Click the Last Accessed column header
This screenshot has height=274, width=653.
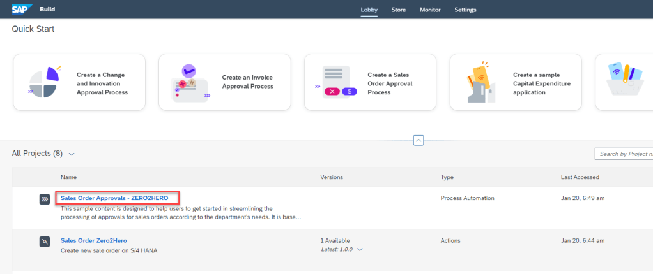click(x=580, y=177)
